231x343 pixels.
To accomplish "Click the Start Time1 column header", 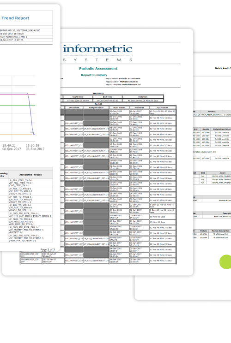I will 119,107.
